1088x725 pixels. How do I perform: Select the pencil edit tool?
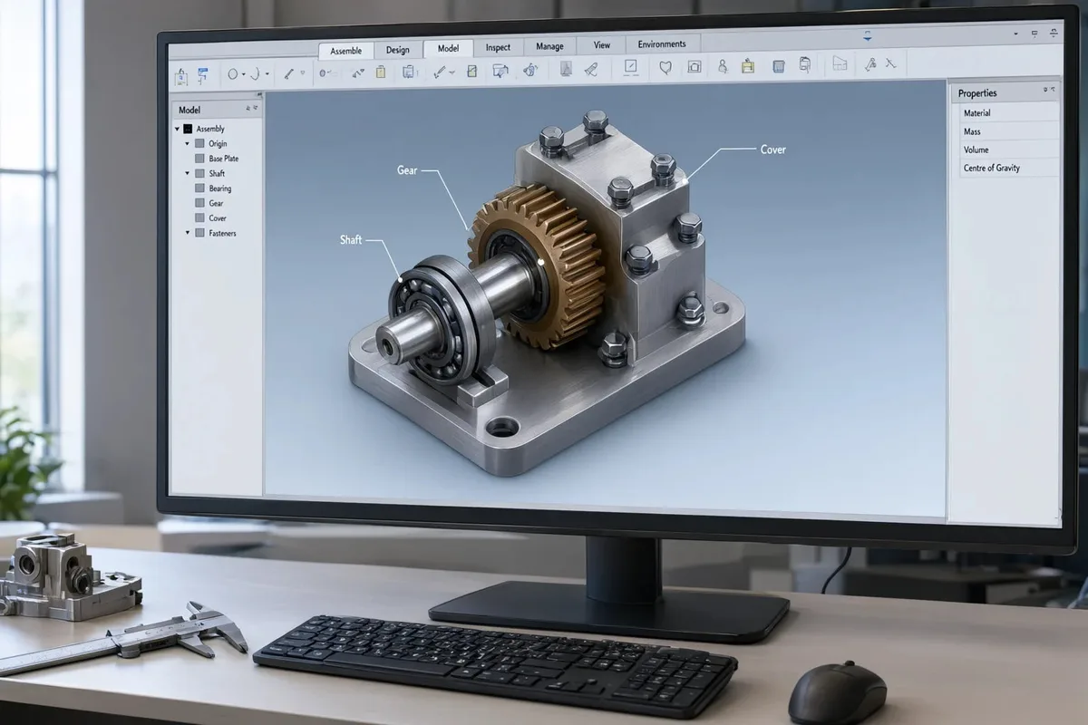[439, 72]
